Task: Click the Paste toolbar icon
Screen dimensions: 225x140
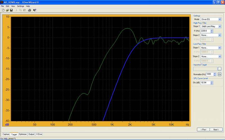Action: (x=24, y=10)
